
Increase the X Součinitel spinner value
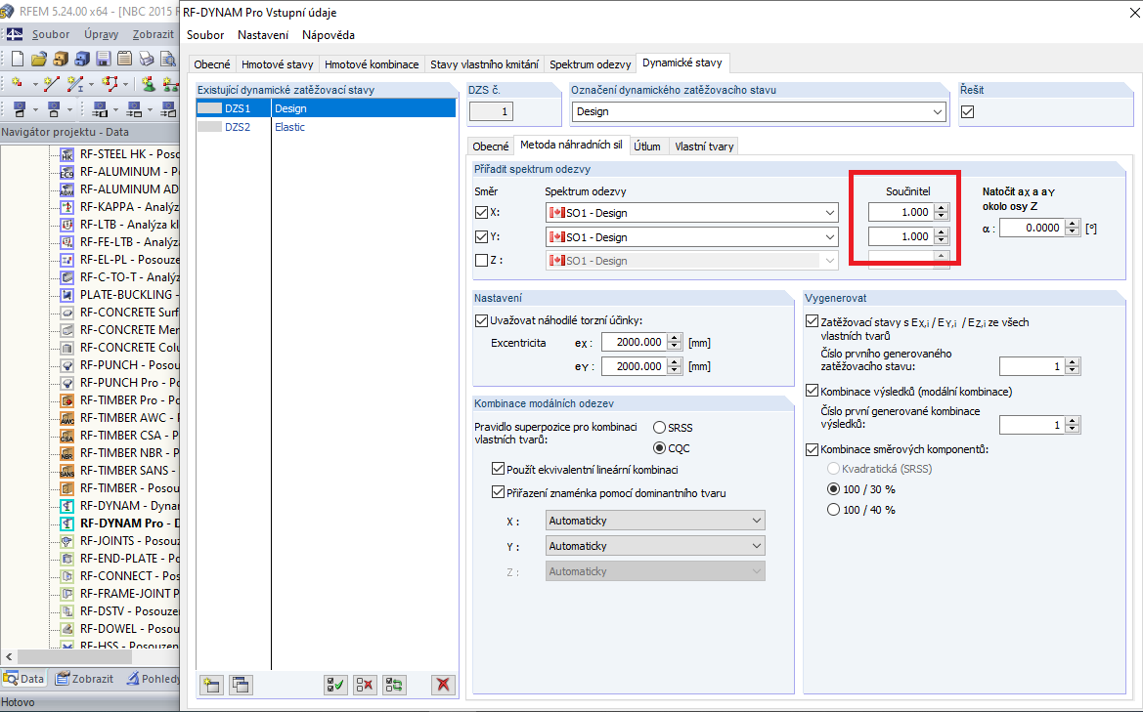click(941, 208)
